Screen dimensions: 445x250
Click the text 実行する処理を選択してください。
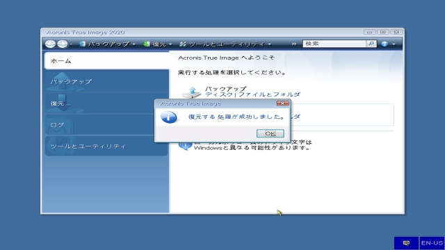click(232, 72)
